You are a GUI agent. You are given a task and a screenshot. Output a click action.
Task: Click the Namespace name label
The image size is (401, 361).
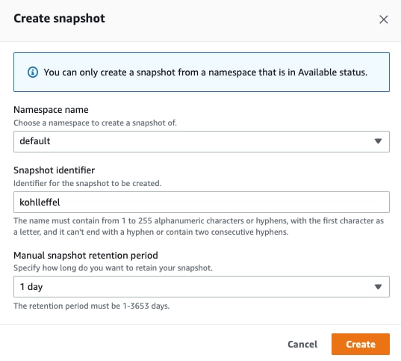point(51,110)
